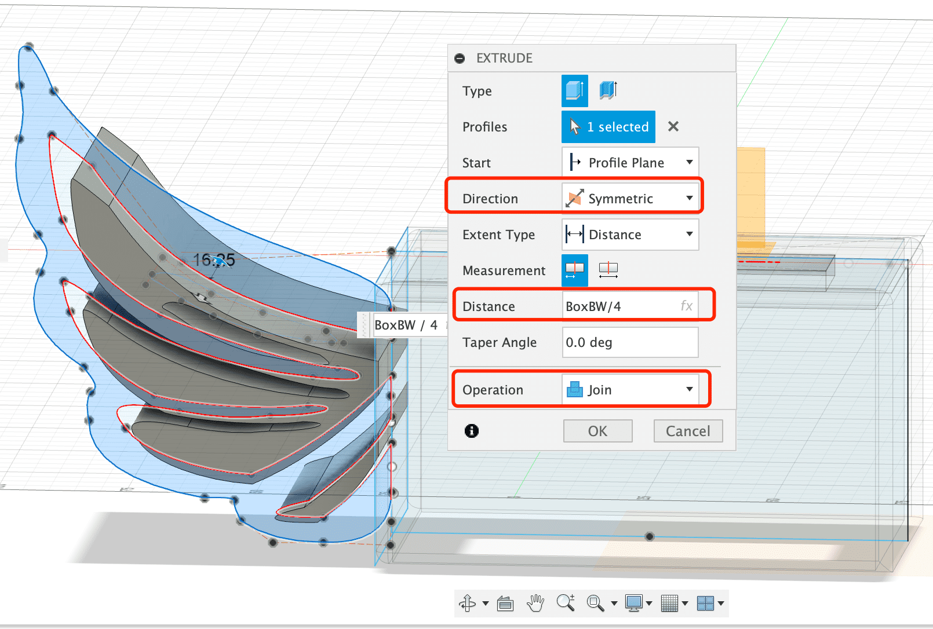Screen dimensions: 933x629
Task: Select the Orbit tool in navigation bar
Action: pos(468,603)
